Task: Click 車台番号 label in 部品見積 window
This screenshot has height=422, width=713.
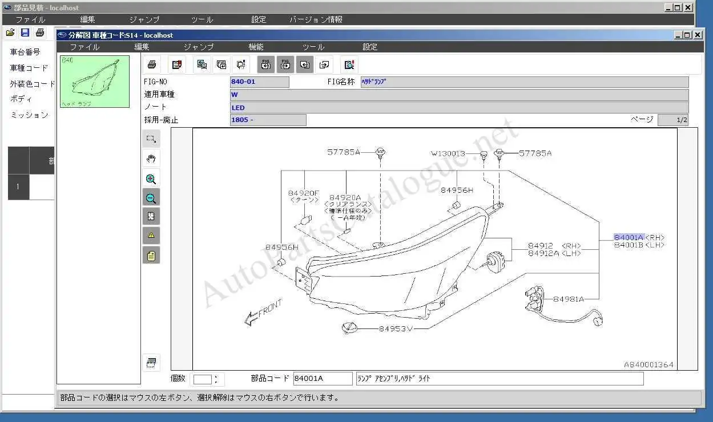Action: [25, 52]
